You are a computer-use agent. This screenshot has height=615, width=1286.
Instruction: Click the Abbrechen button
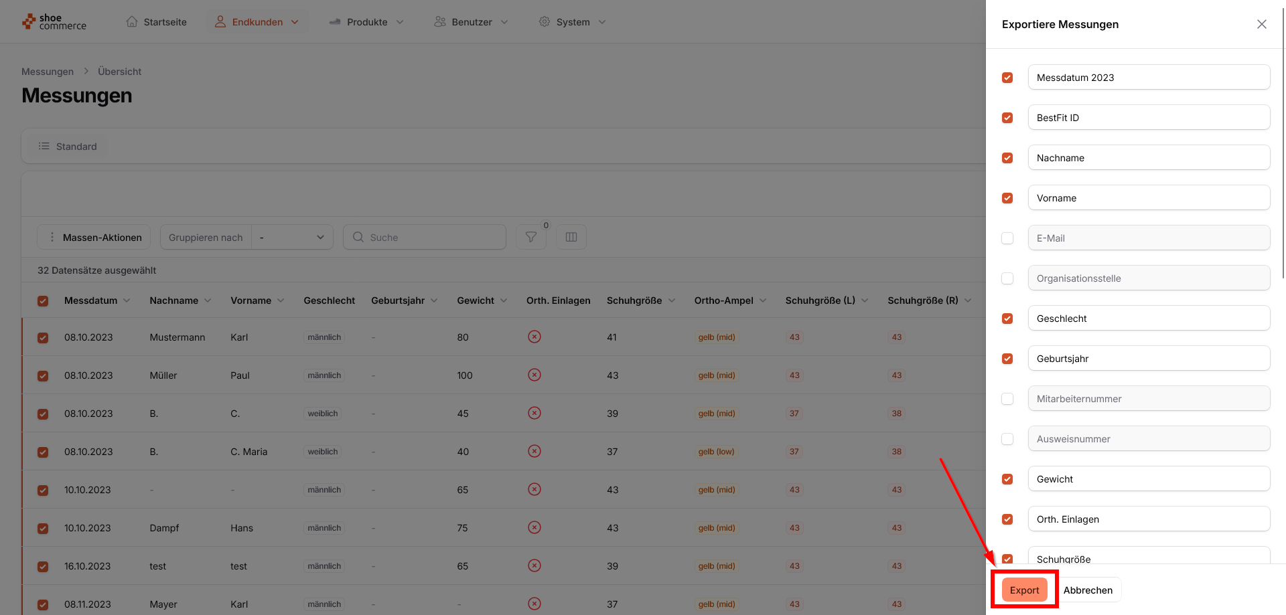click(x=1088, y=590)
